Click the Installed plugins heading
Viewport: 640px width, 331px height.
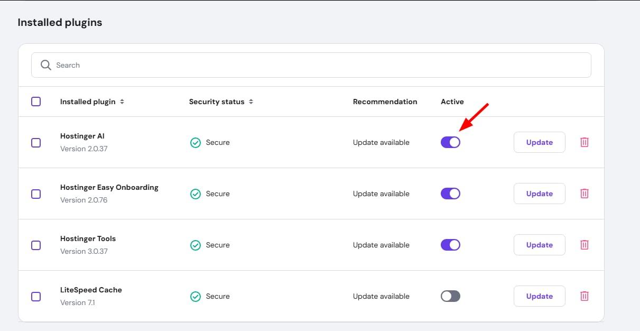point(60,23)
